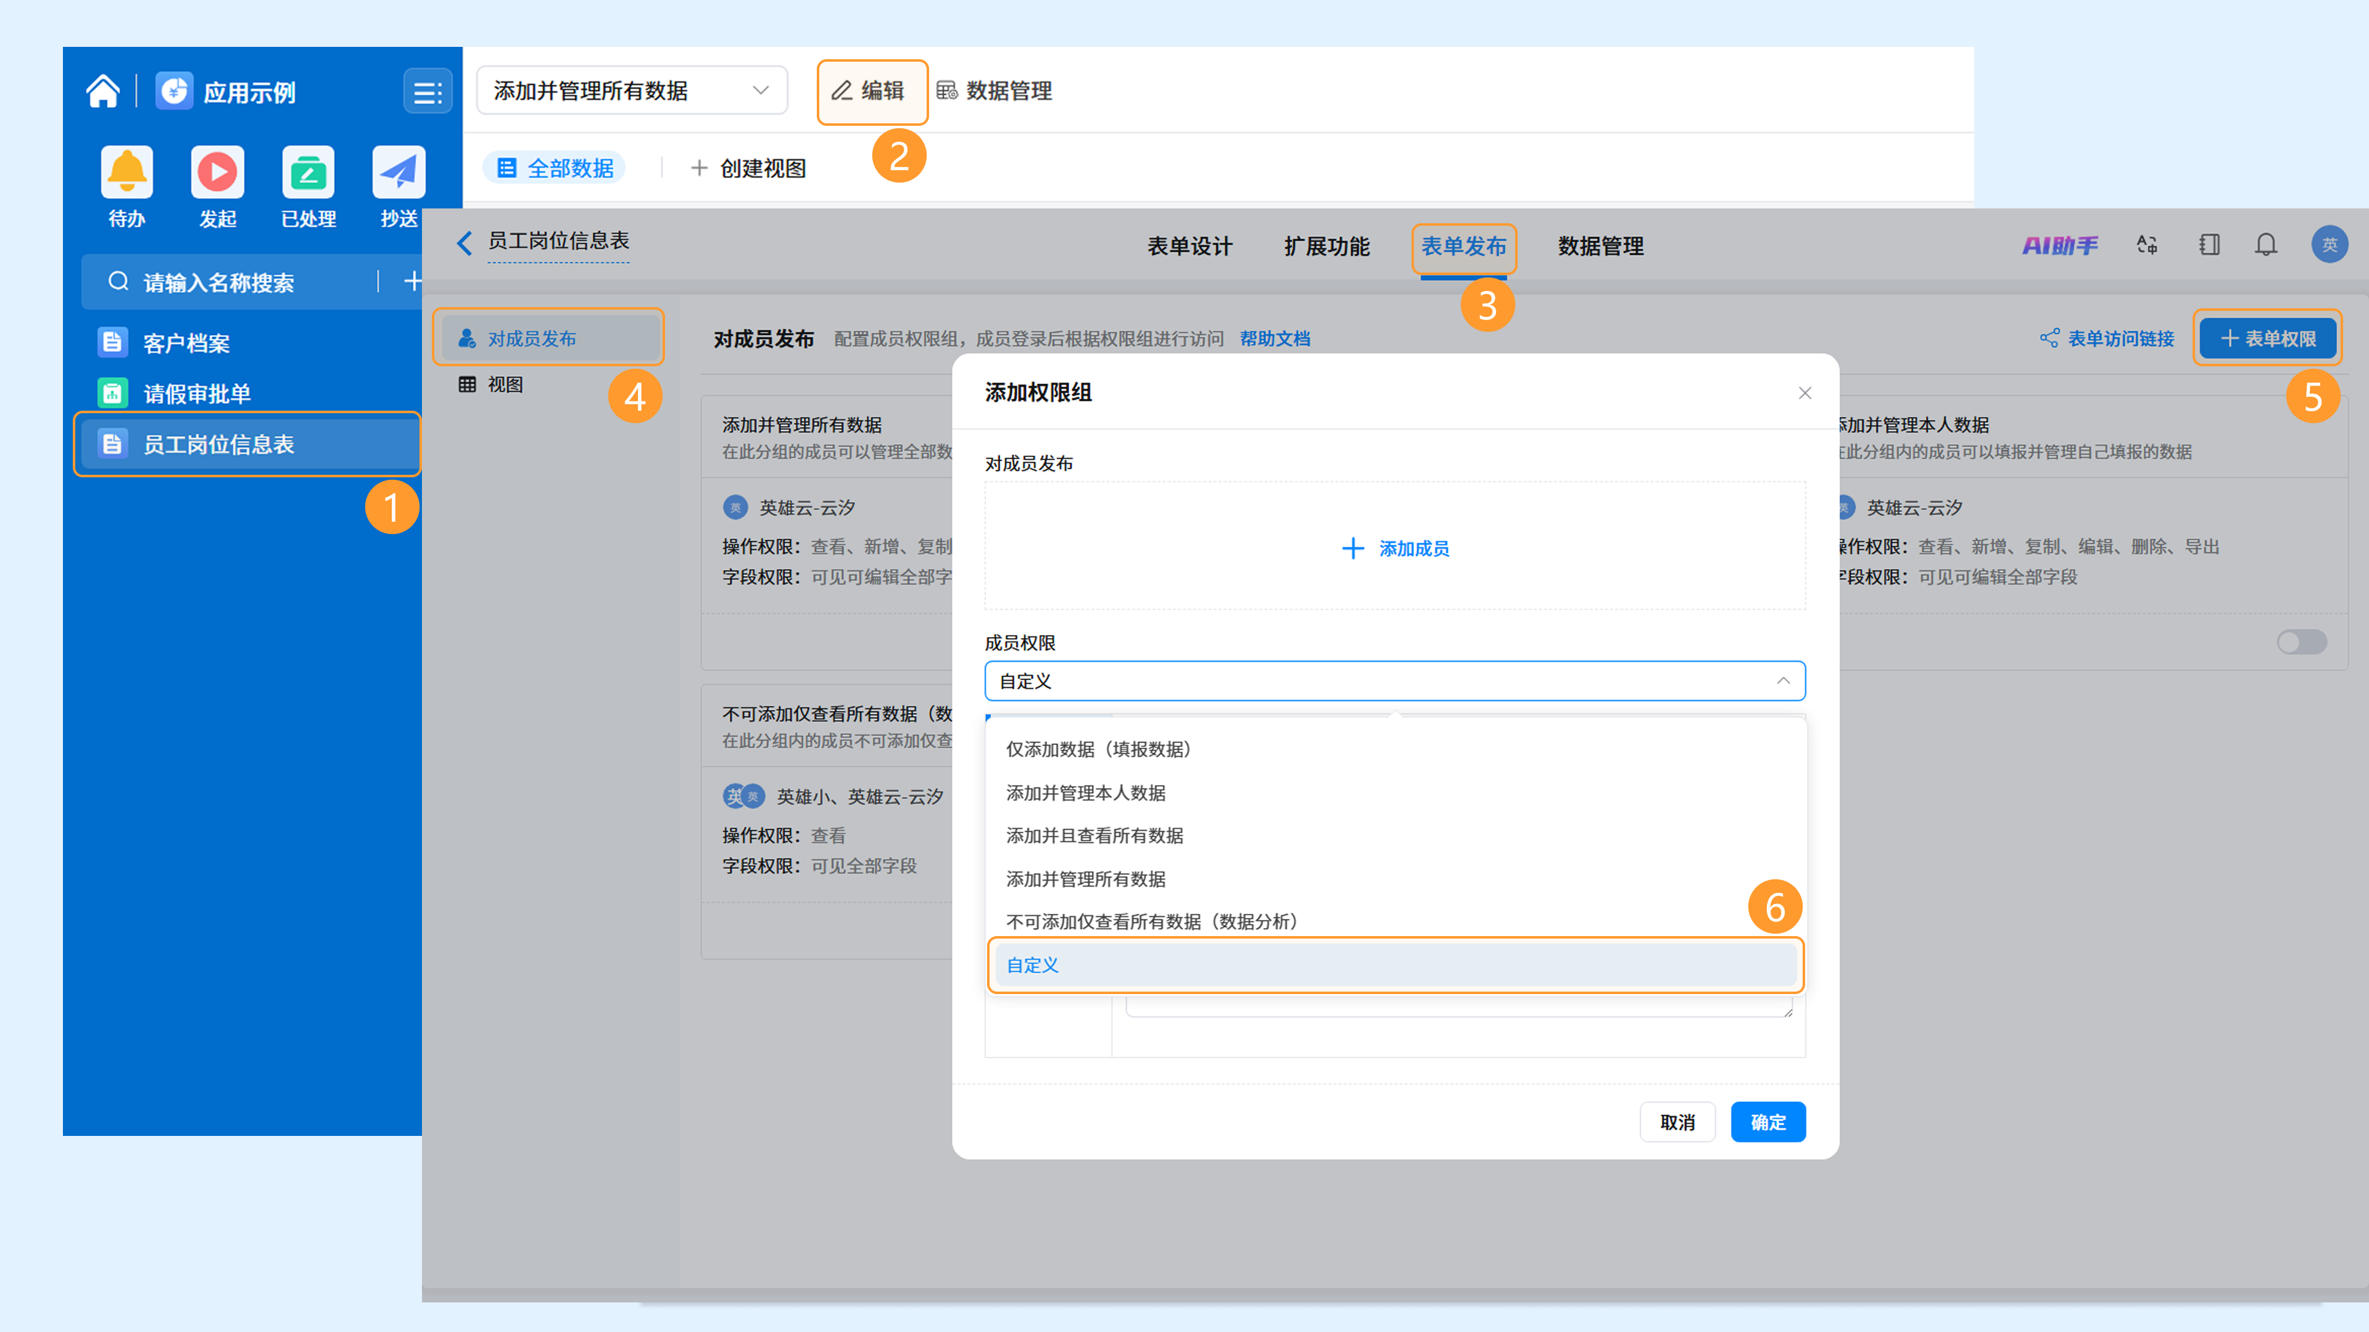Go back using the arrow by 员工岗位信息表
The image size is (2369, 1332).
click(465, 243)
